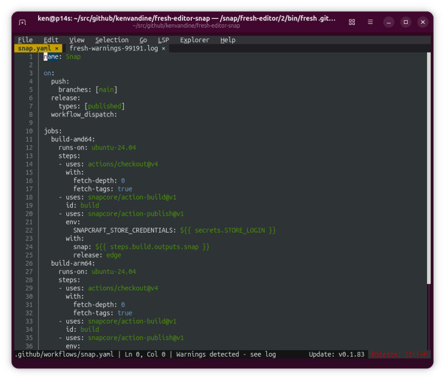Click fetch-depth value 0 on line 16

pos(123,181)
